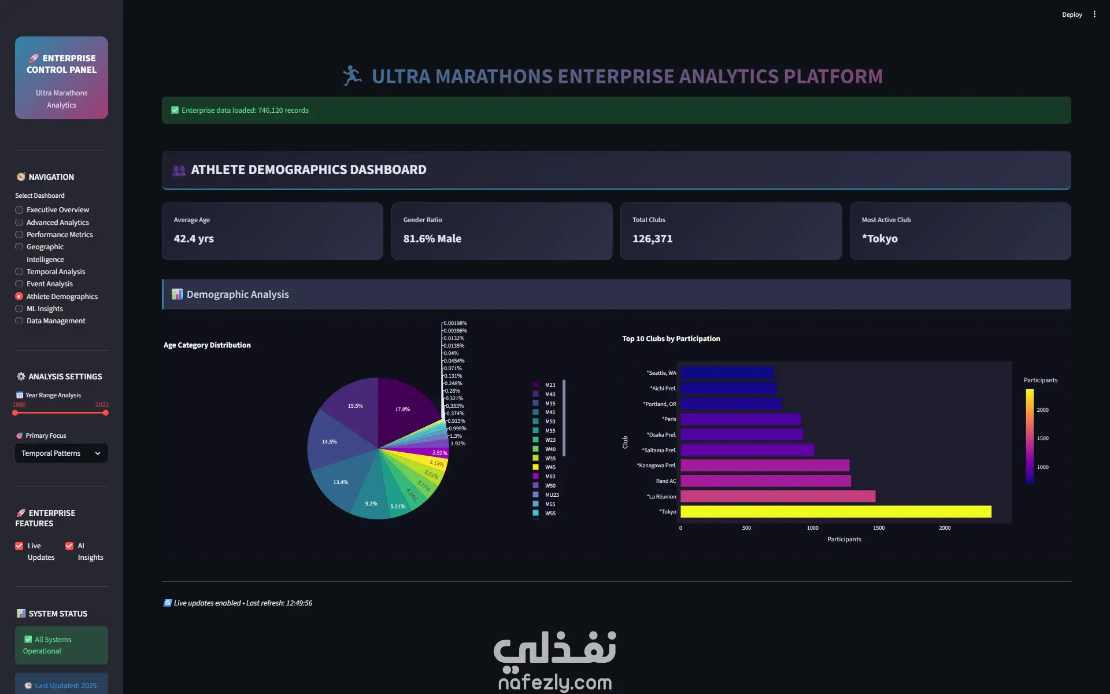
Task: Click the three-dot main menu icon
Action: tap(1094, 14)
